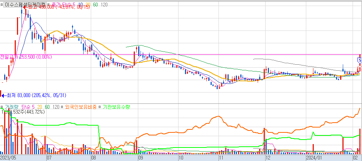The image size is (362, 161).
Task: Click the volume 단순 5 average label
Action: pos(28,107)
